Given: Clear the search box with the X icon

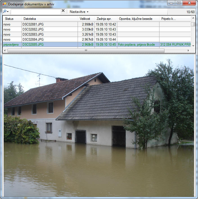Looking at the screenshot, I should click(63, 11).
